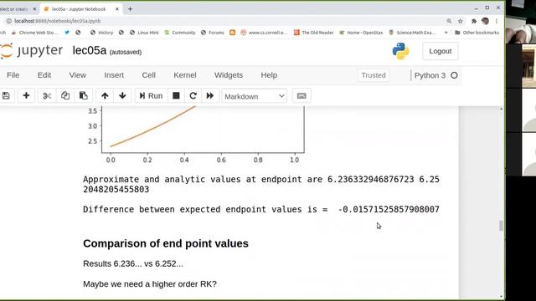This screenshot has width=536, height=301.
Task: Open the History bookmark
Action: tap(101, 33)
